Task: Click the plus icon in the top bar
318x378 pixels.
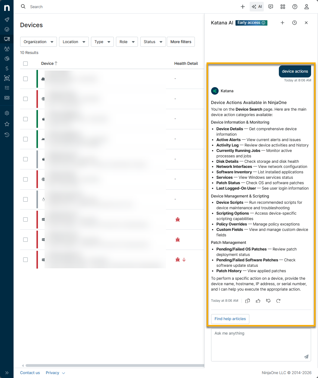Action: (243, 7)
